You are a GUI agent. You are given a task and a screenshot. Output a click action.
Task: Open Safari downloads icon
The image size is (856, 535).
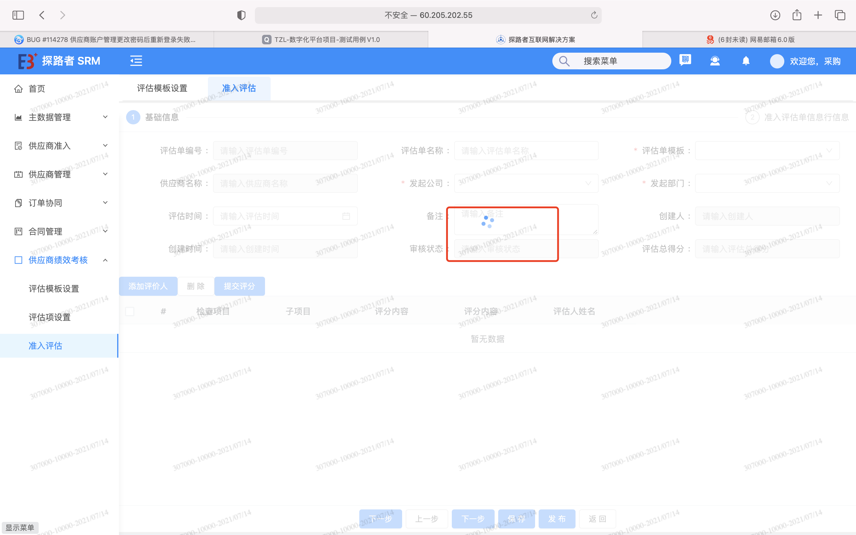[775, 15]
